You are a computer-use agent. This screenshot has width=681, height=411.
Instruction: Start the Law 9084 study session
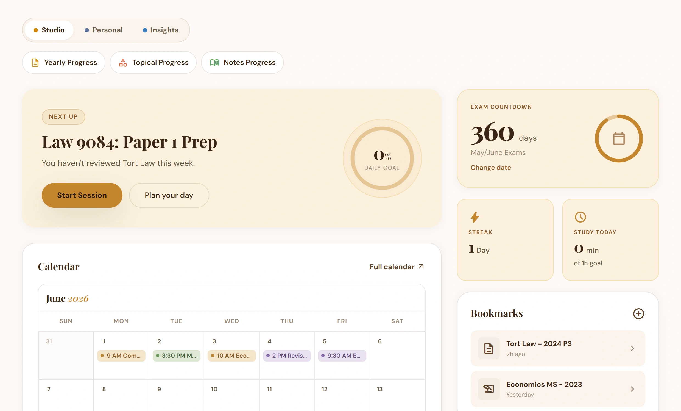[82, 195]
